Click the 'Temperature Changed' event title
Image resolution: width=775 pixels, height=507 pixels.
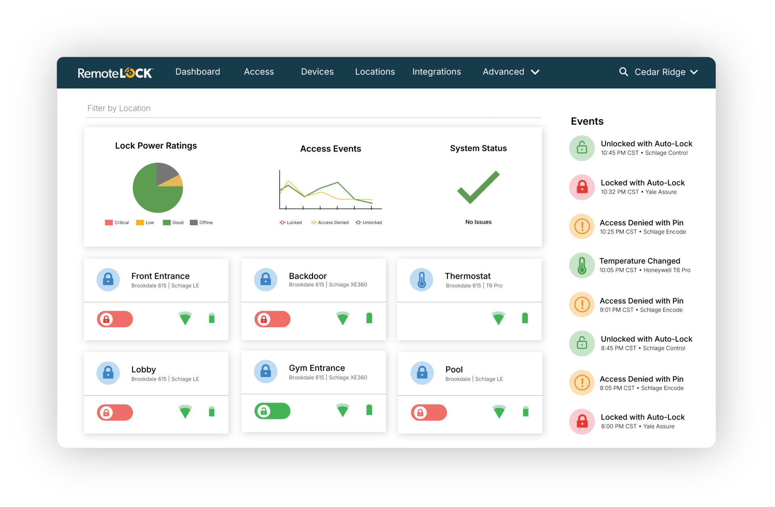coord(639,261)
